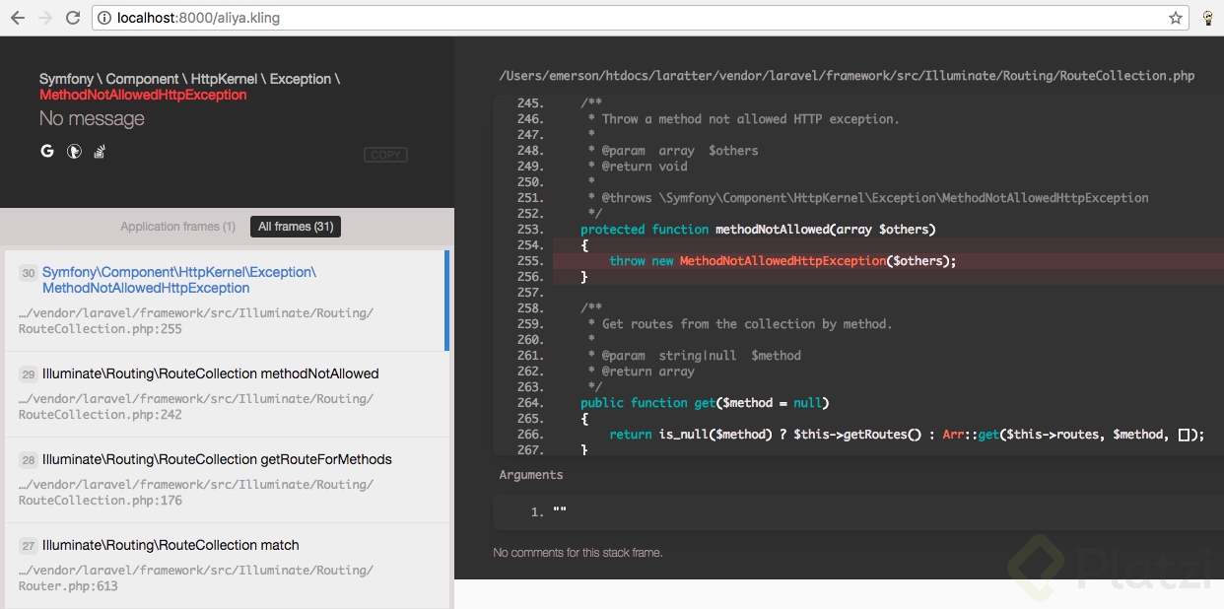Click the browser forward arrow
Screen dimensions: 1224x609
[x=44, y=18]
